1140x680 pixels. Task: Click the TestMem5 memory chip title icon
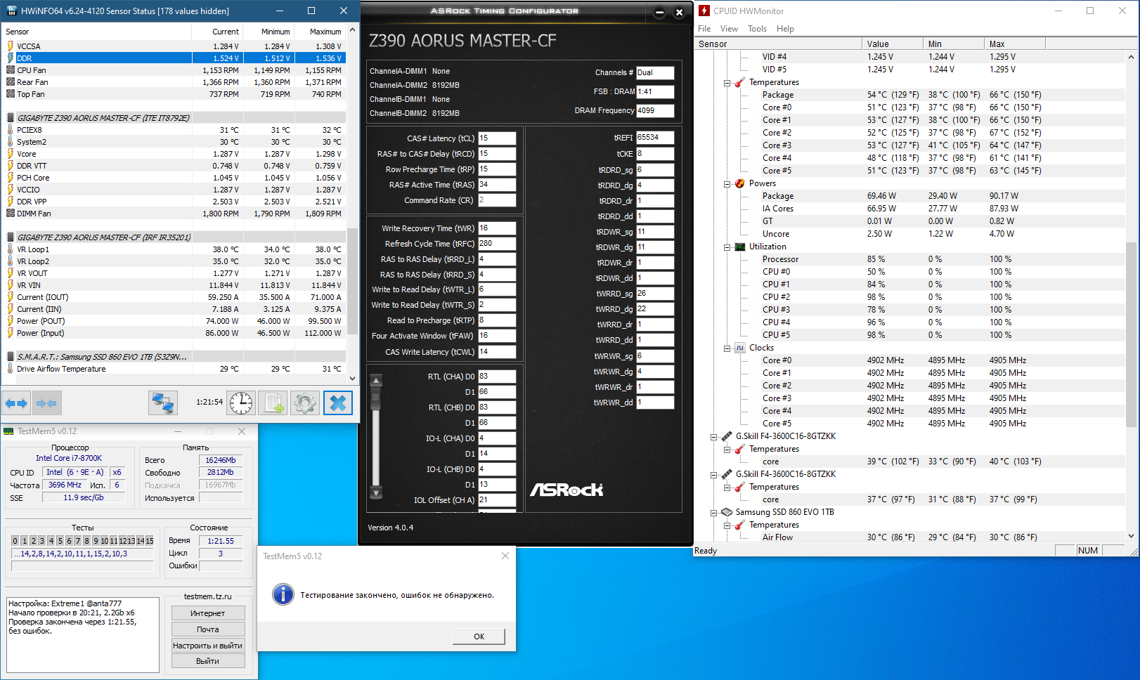[8, 431]
